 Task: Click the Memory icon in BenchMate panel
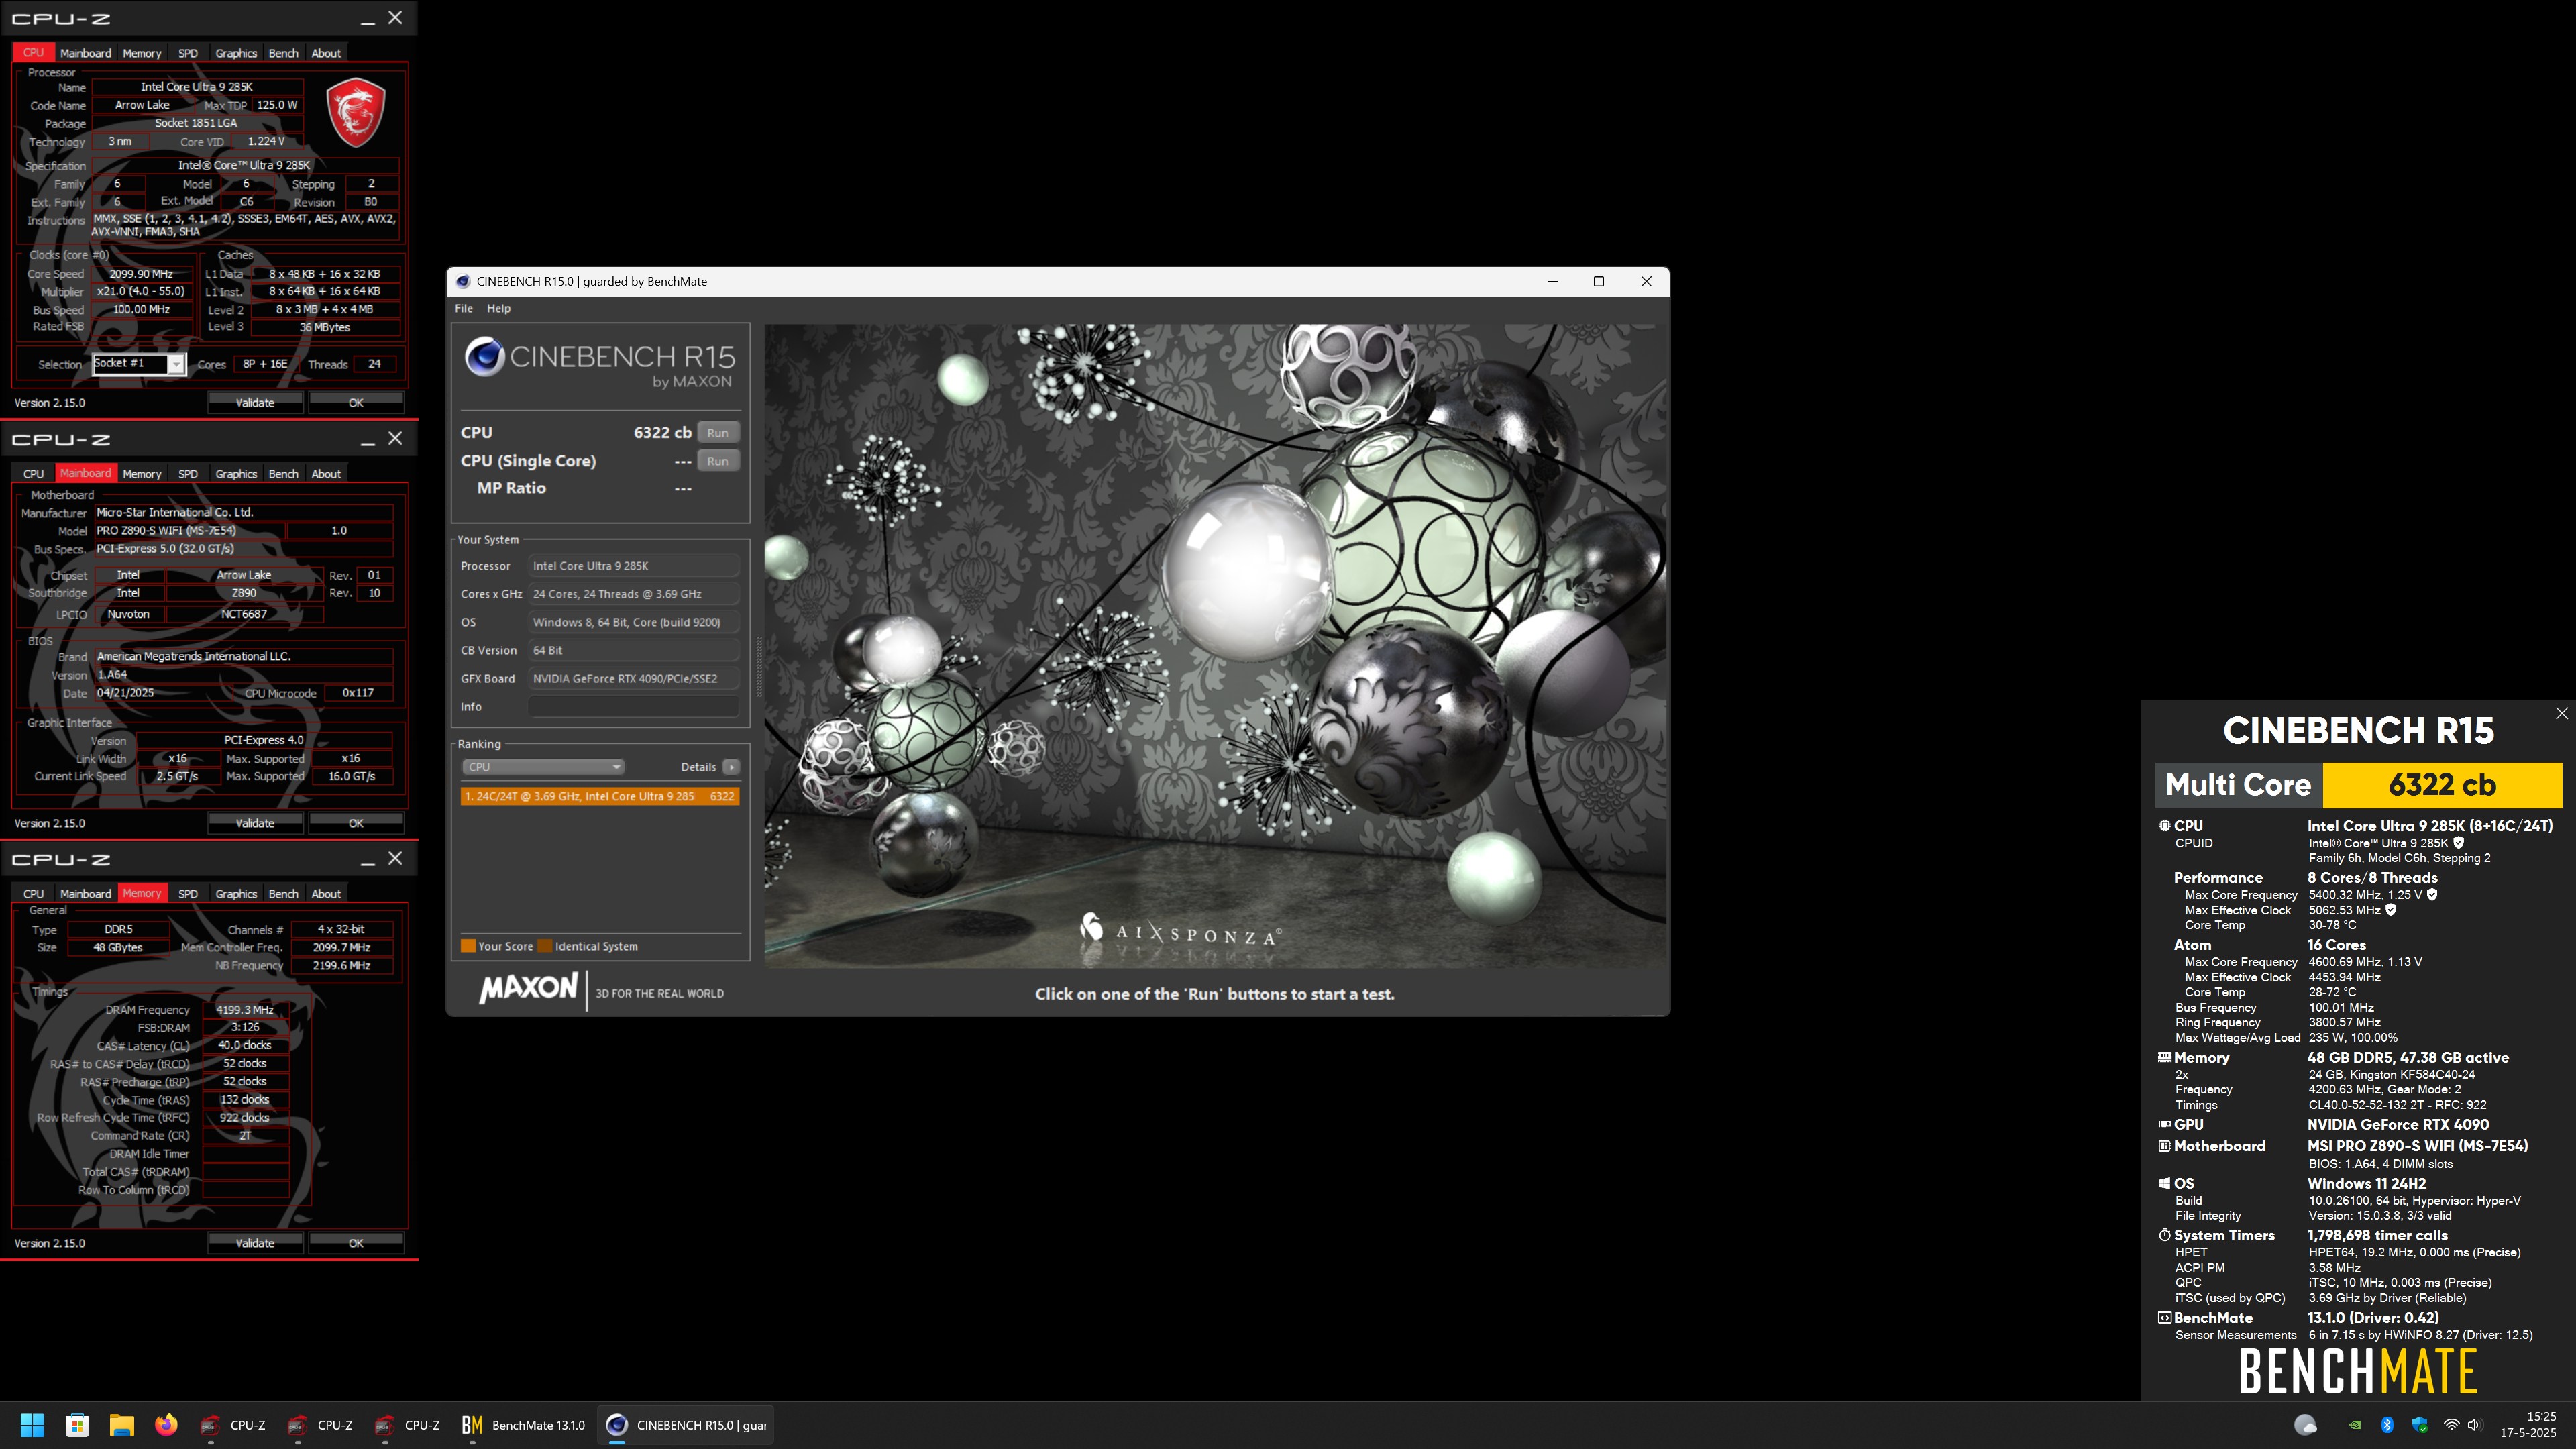(x=2164, y=1057)
